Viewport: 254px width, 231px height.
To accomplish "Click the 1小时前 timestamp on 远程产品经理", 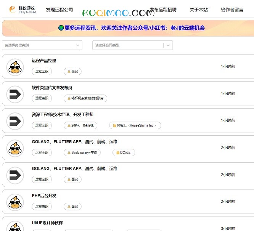I will coord(228,66).
